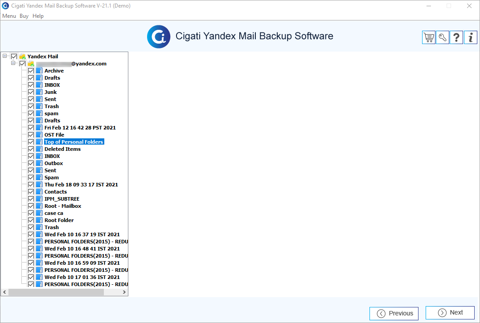This screenshot has height=323, width=480.
Task: Toggle the Contacts checkbox
Action: click(x=31, y=192)
